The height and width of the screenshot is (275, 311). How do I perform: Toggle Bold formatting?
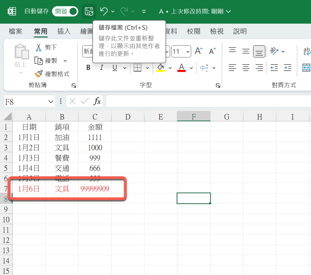coord(88,68)
